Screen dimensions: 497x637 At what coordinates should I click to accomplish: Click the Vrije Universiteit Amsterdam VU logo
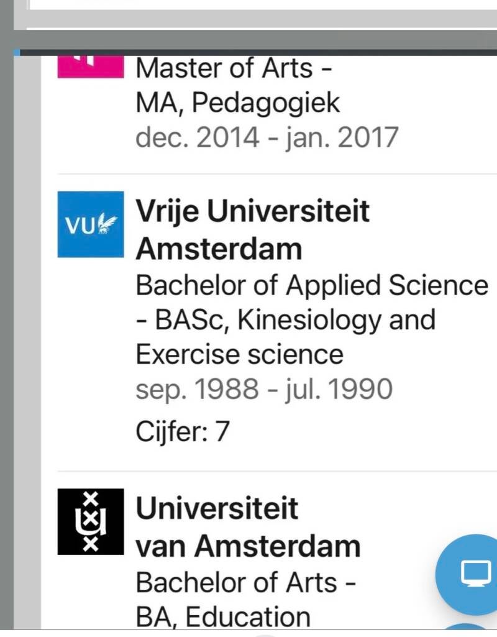coord(91,224)
